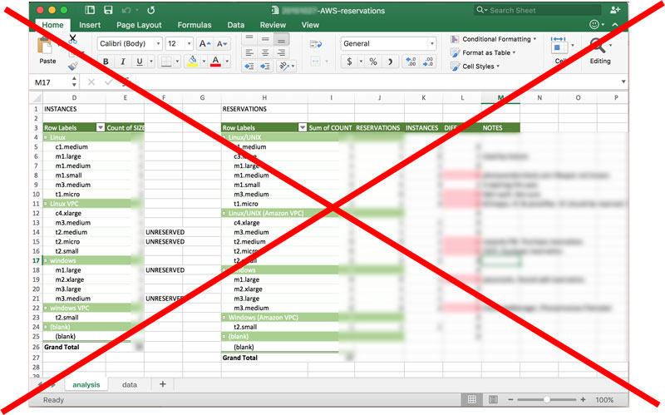
Task: Toggle Align Text Left
Action: pyautogui.click(x=249, y=52)
